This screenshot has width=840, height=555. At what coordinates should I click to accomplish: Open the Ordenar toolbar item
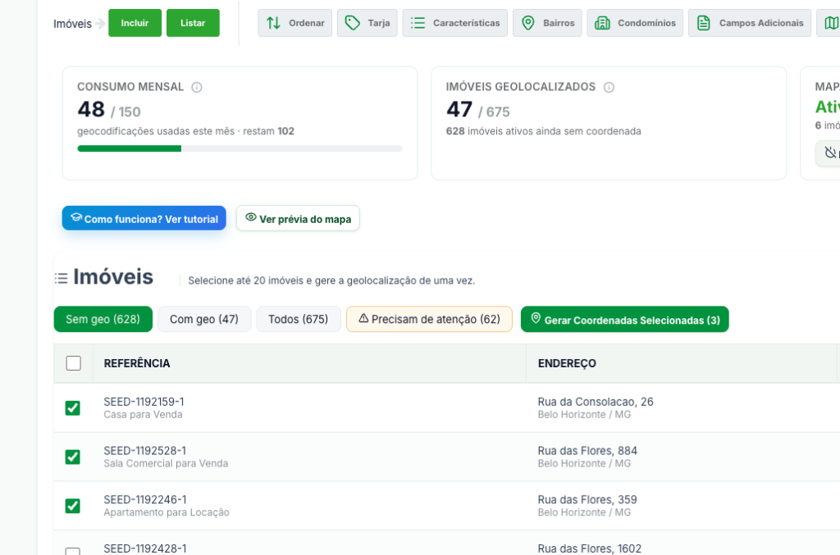point(295,23)
